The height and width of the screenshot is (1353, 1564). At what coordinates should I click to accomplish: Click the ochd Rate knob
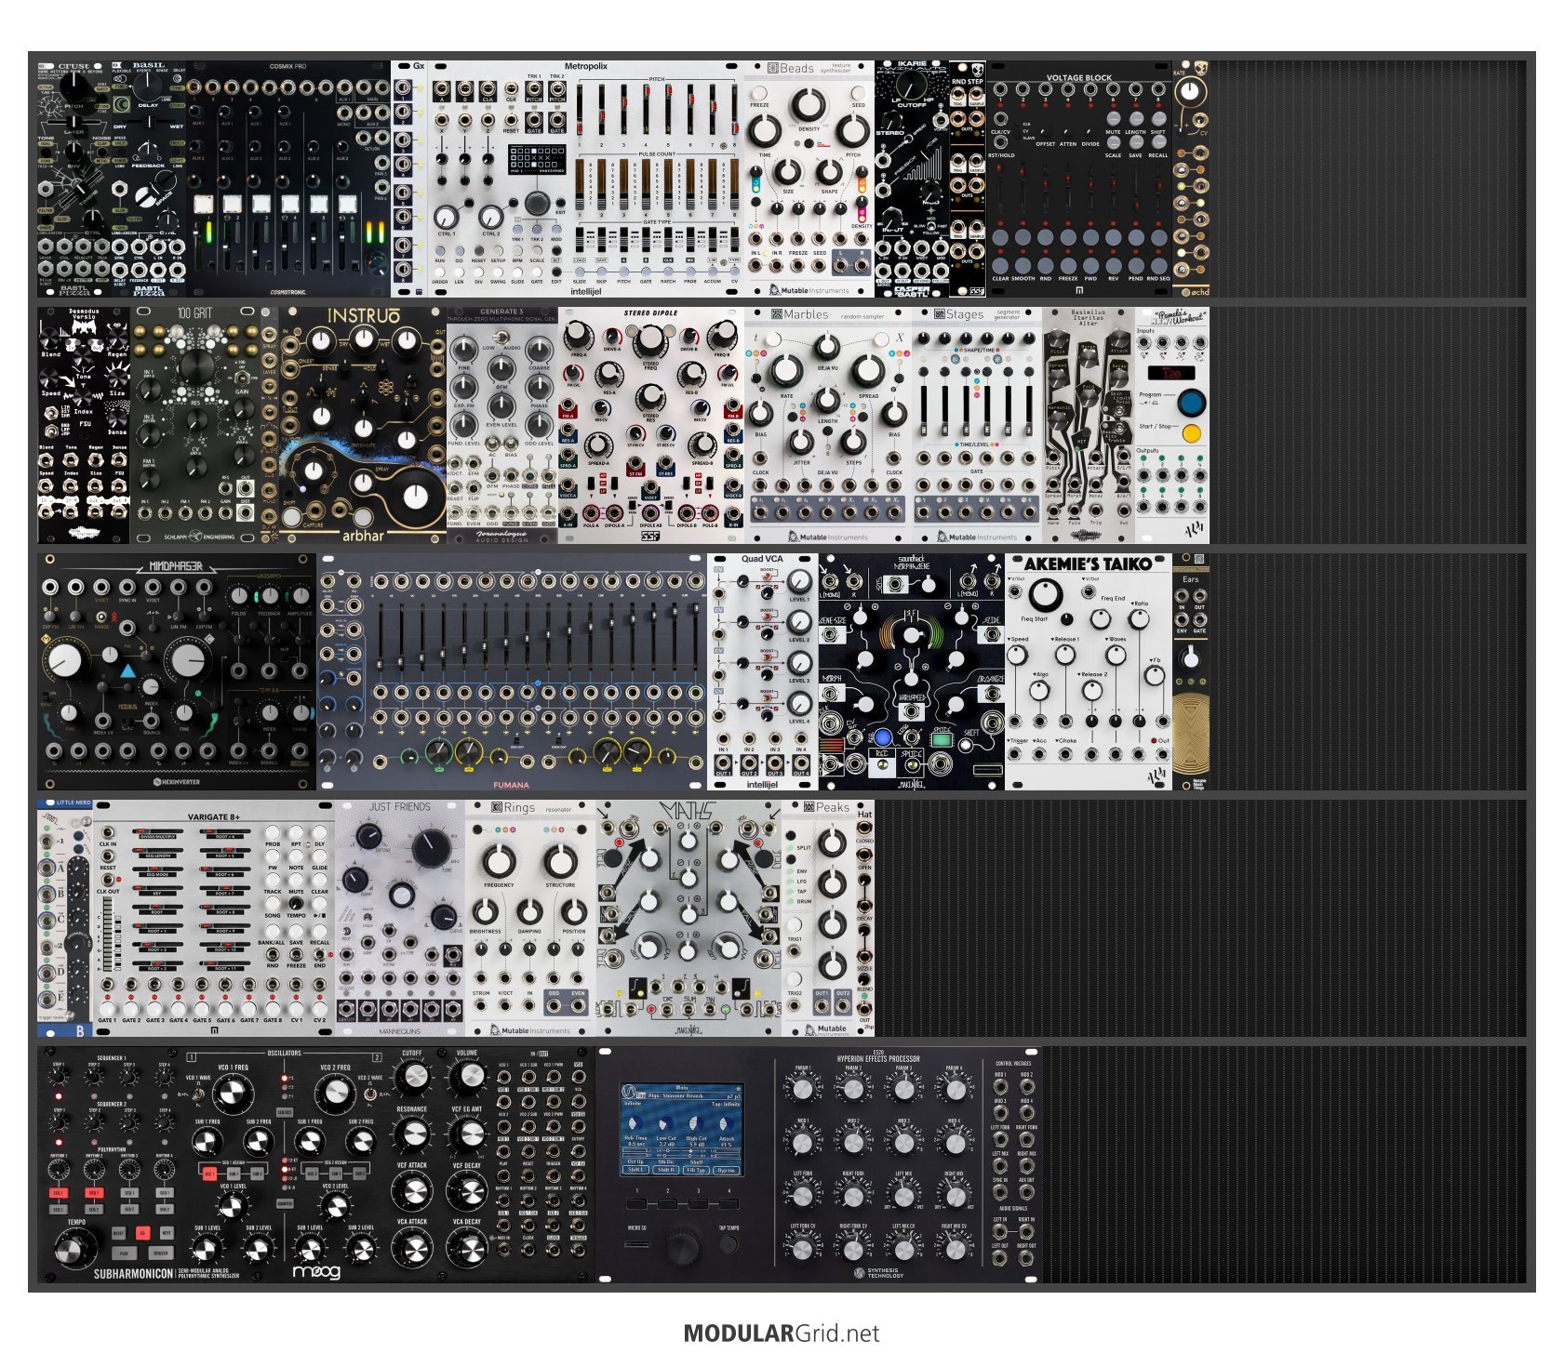click(1190, 91)
